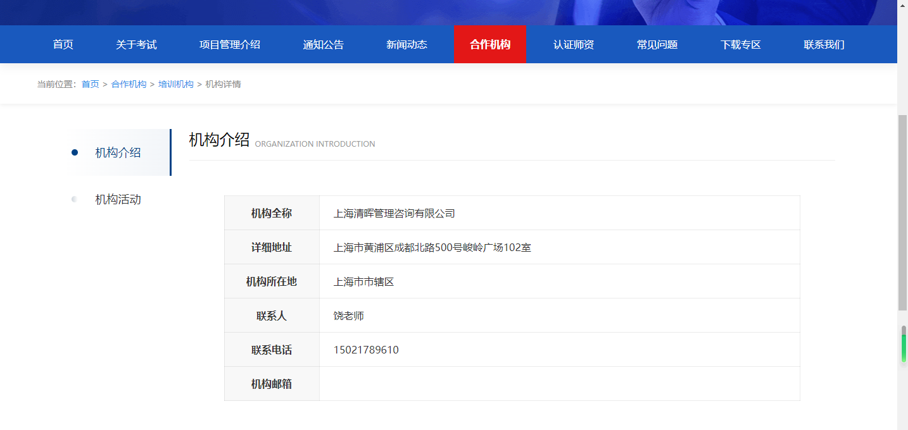Viewport: 908px width, 430px height.
Task: Follow the 首页 breadcrumb link
Action: [x=90, y=83]
